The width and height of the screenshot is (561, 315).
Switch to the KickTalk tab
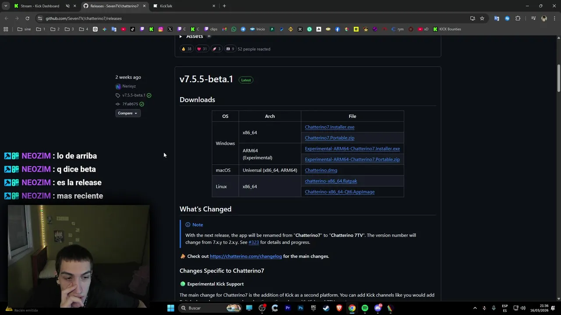click(184, 6)
